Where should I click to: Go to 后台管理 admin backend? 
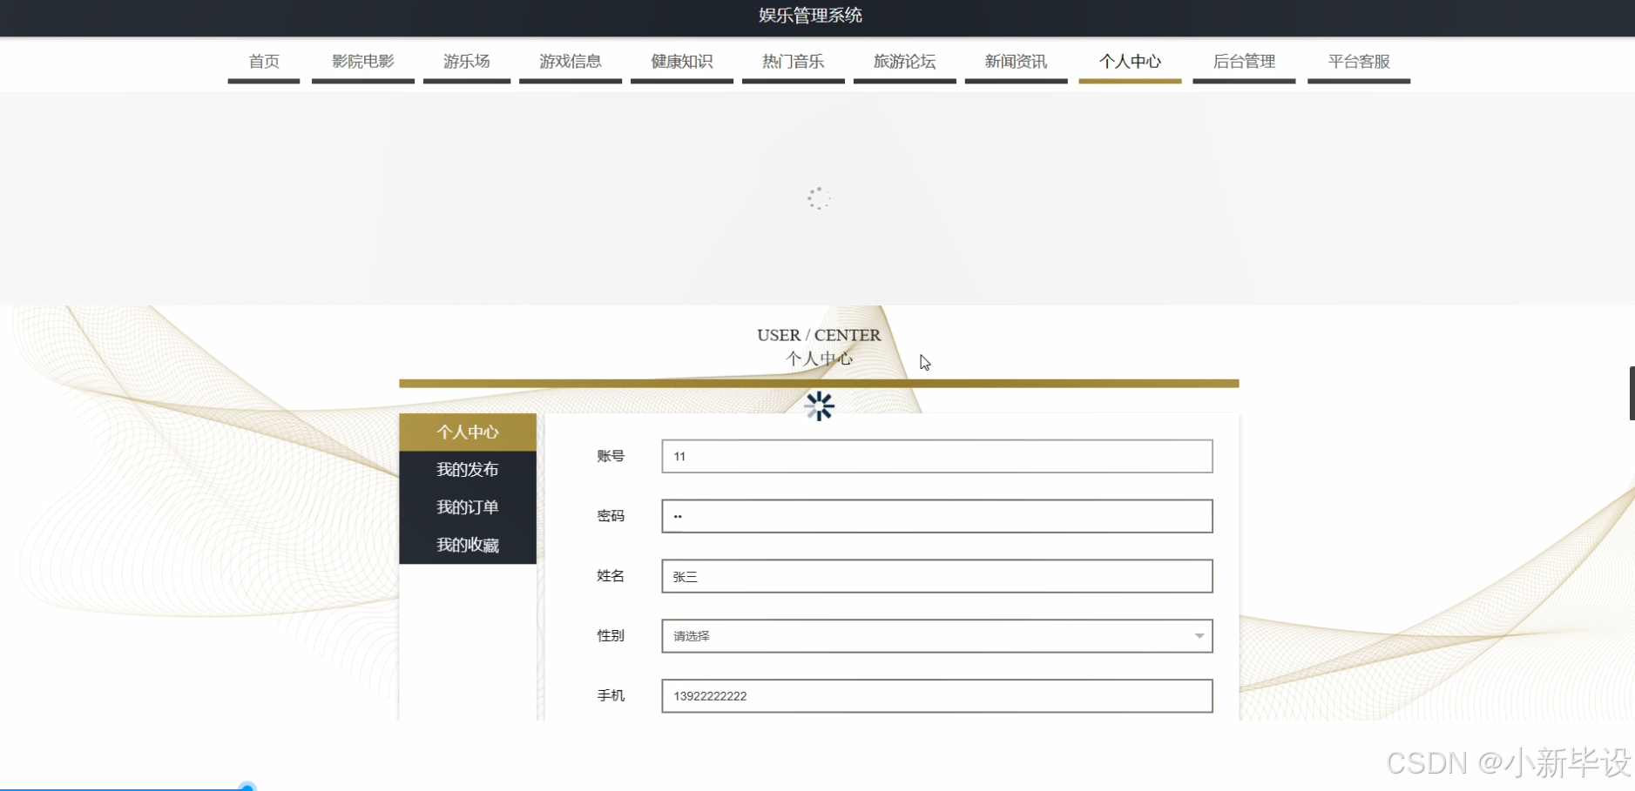point(1245,62)
